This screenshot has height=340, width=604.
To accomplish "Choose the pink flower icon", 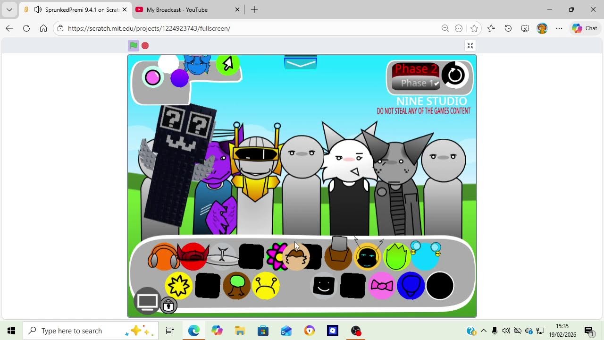I will tap(276, 257).
